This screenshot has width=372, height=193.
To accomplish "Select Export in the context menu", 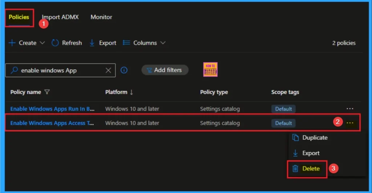I will pos(311,153).
